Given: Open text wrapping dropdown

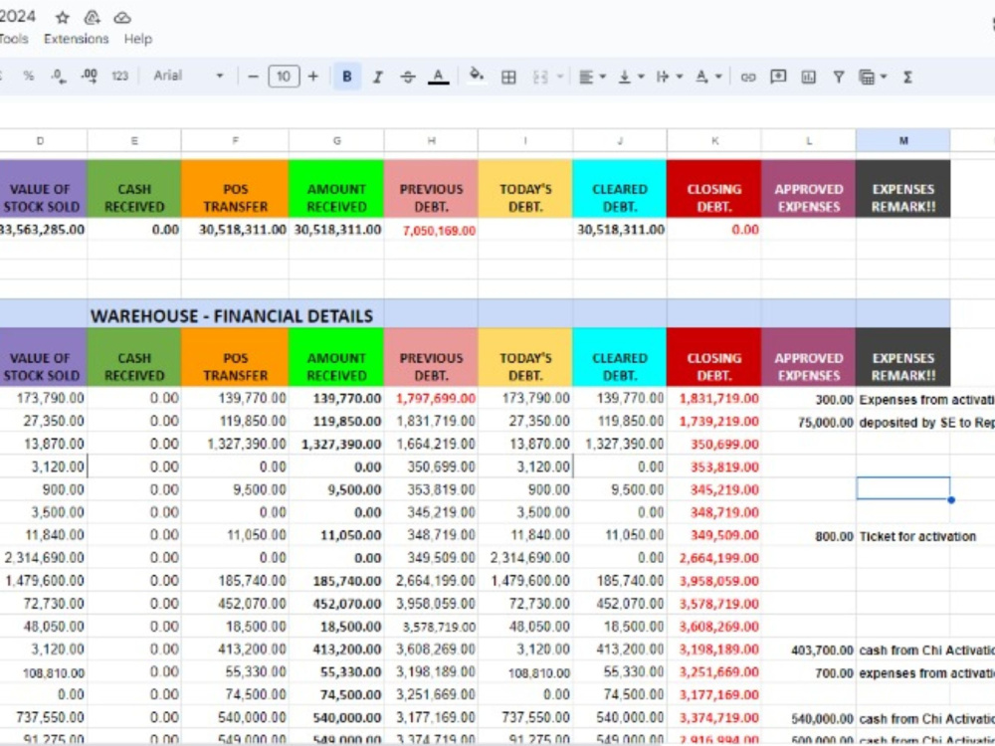Looking at the screenshot, I should [x=669, y=77].
